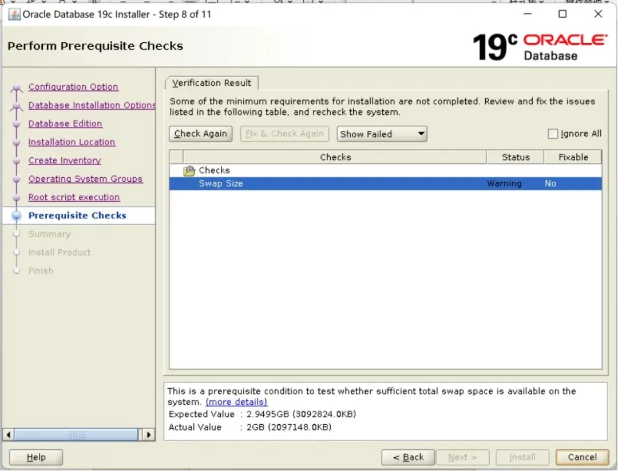Click the Checks tree root row
The height and width of the screenshot is (471, 618).
coord(386,170)
